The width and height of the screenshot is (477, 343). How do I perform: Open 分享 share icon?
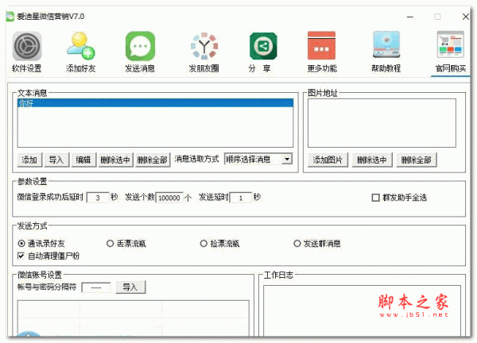[263, 46]
